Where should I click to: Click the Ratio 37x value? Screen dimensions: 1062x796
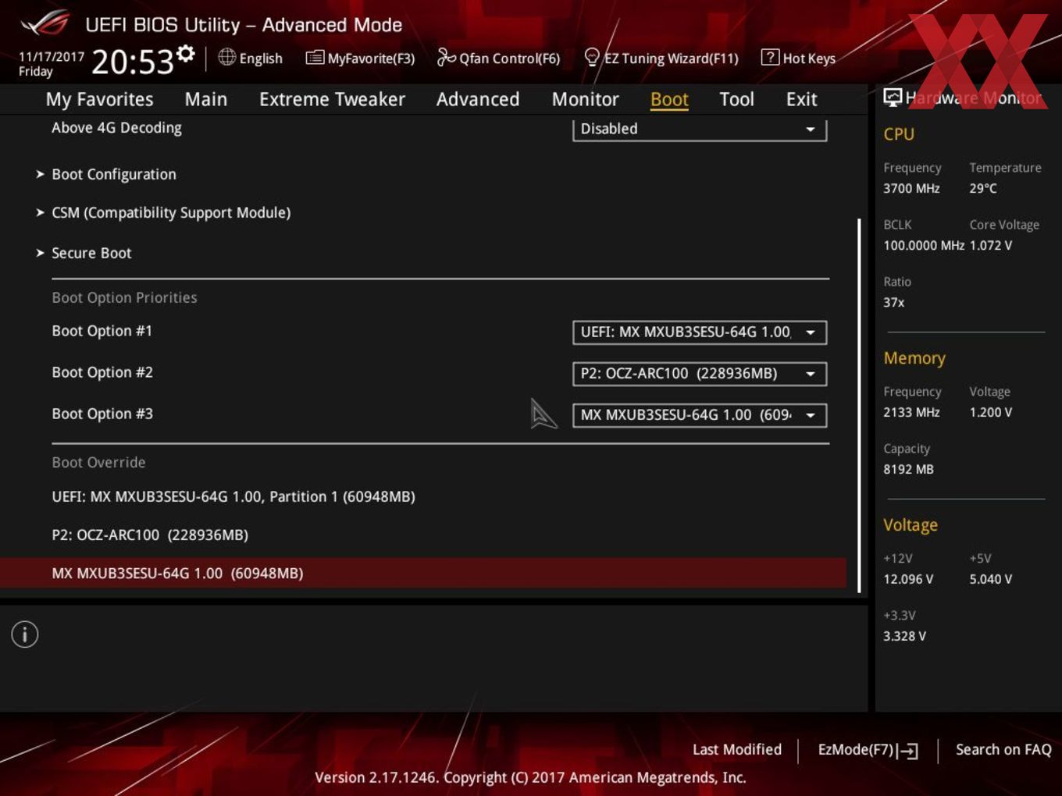pos(894,302)
